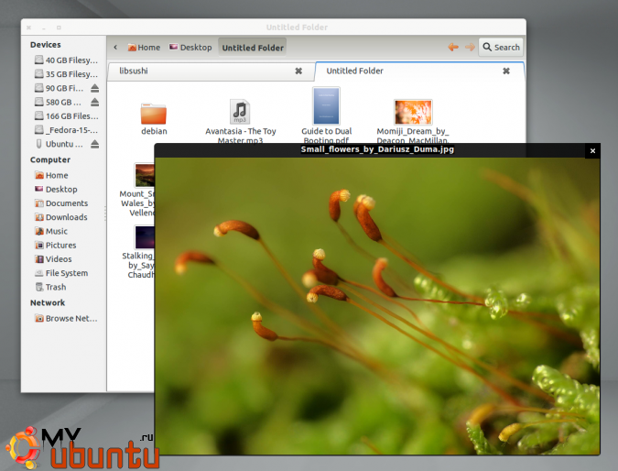Go back with the orange left arrow
This screenshot has height=471, width=618.
click(453, 48)
